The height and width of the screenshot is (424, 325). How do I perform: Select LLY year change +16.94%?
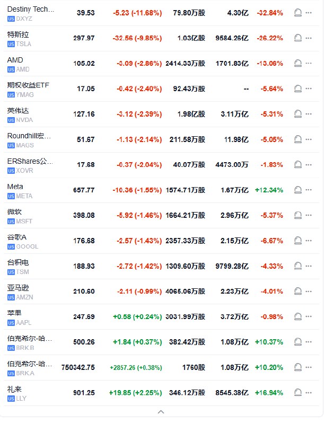[269, 393]
